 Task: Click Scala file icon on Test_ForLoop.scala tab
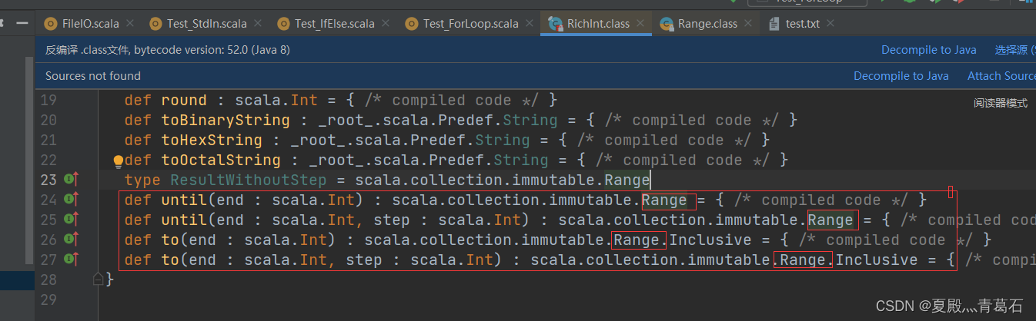point(412,24)
